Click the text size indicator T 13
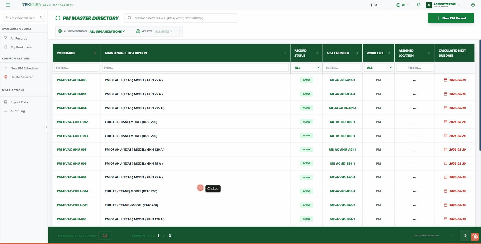481x244 pixels. click(373, 5)
